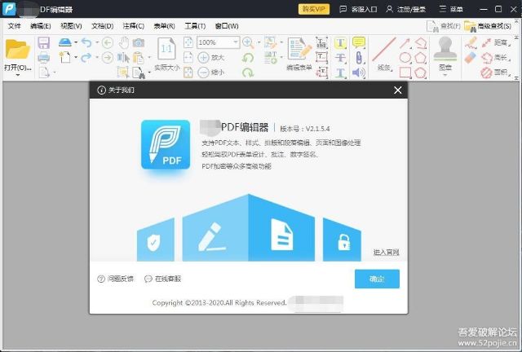
Task: Open the 进入官网 link
Action: [386, 253]
